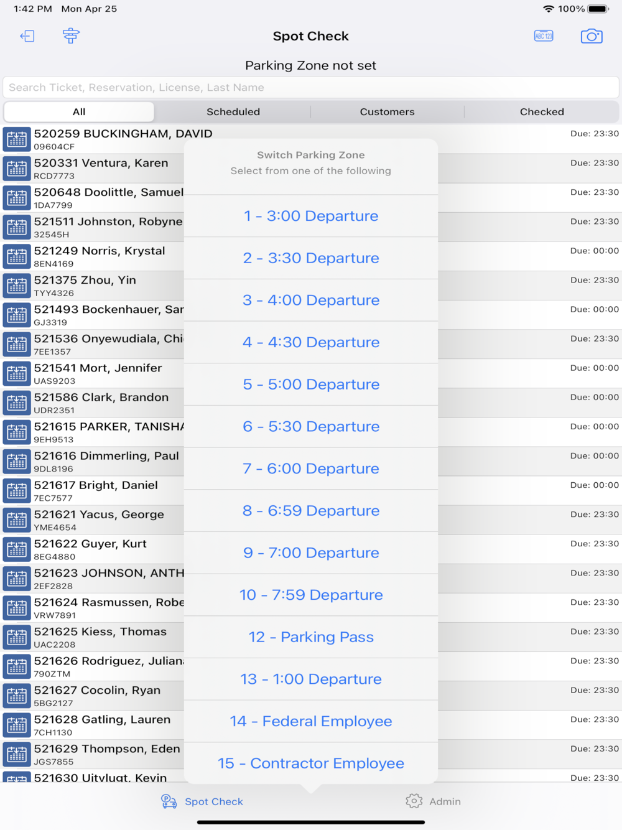Viewport: 622px width, 830px height.
Task: Tap license plate 8EG4880 text
Action: (x=55, y=557)
